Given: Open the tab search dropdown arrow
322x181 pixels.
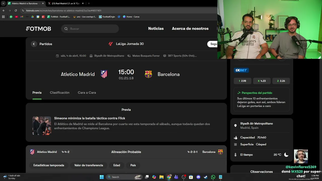Looking at the screenshot, I should [3, 4].
